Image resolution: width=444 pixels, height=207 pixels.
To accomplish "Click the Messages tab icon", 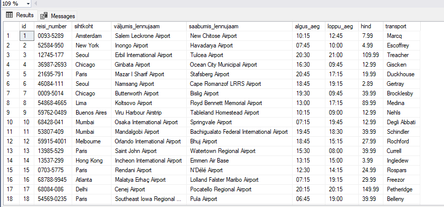I will point(44,16).
